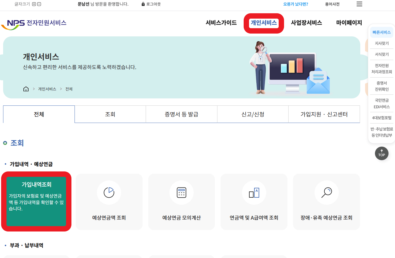Click the TOP scroll-to-top button
This screenshot has width=395, height=258.
pos(381,153)
